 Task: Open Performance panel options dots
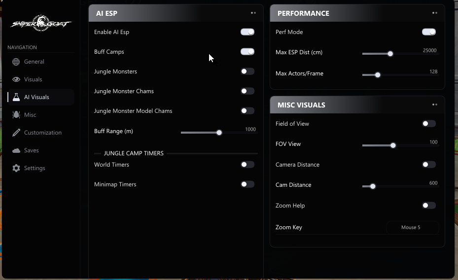[x=435, y=13]
